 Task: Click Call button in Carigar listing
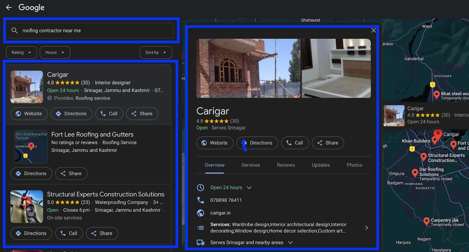tap(109, 114)
